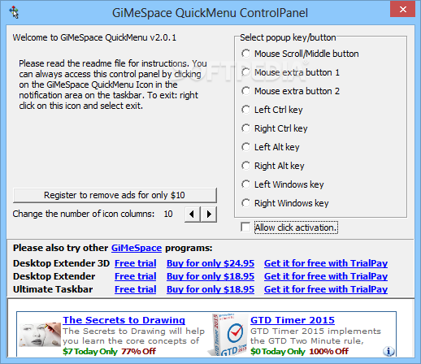Increase icon columns with right arrow
Viewport: 421px width, 364px height.
209,214
